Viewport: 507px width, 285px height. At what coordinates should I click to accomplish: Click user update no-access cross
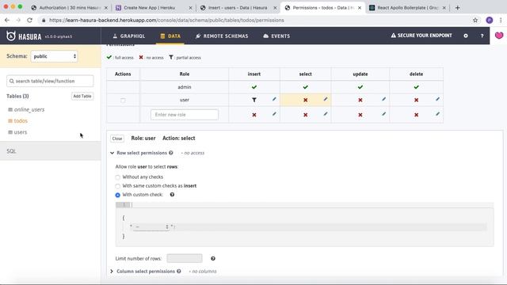[x=360, y=101]
